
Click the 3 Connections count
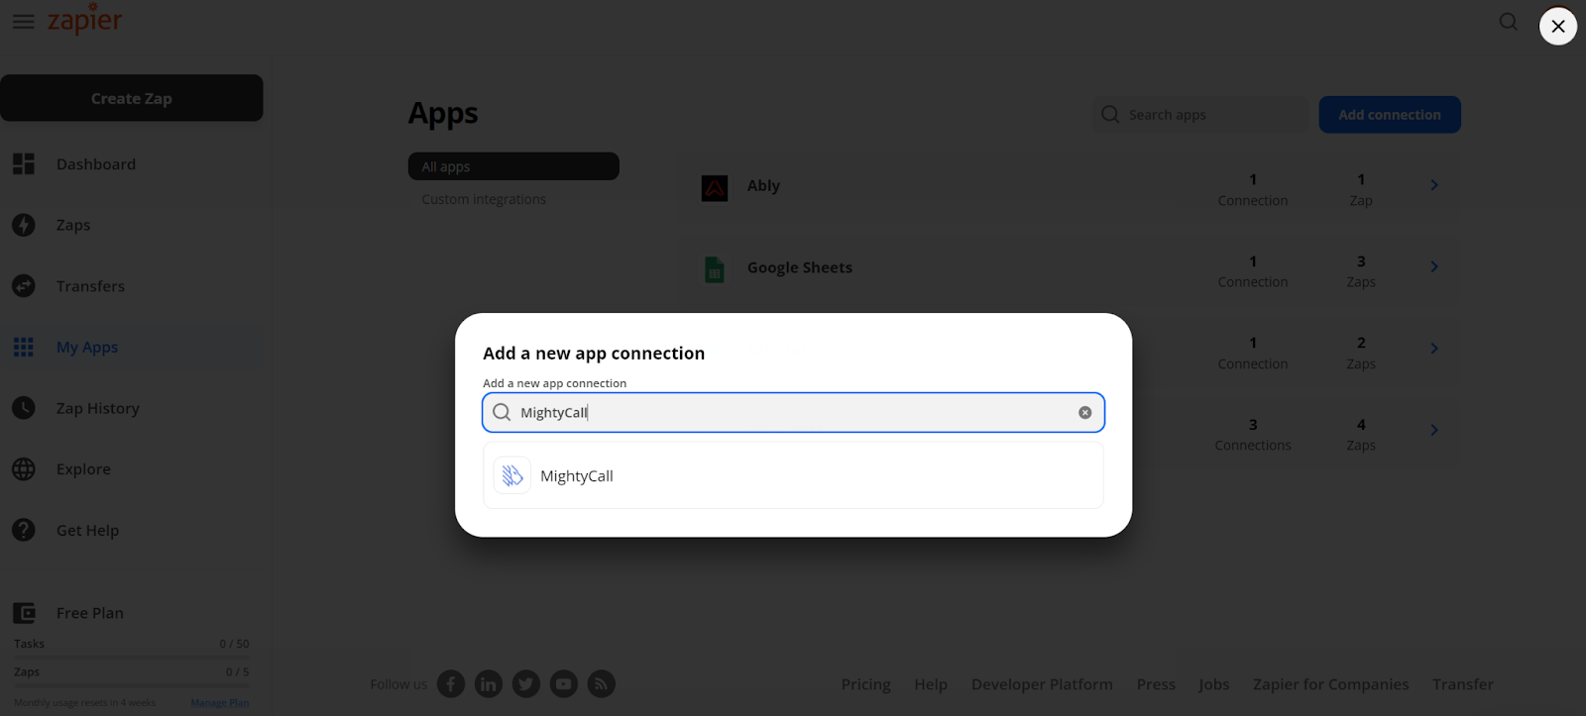(x=1253, y=435)
